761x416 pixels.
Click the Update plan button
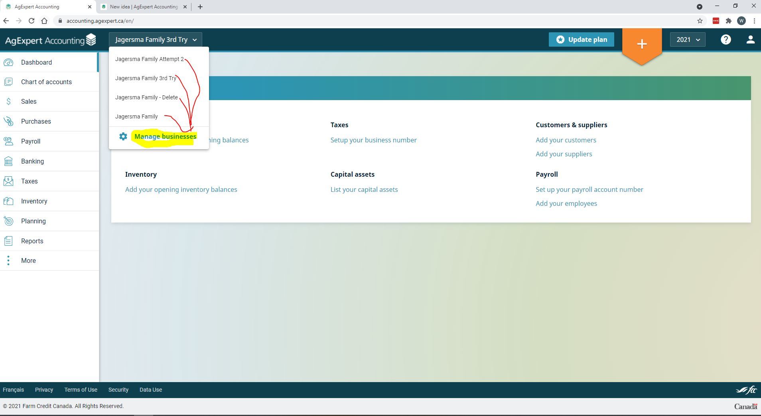coord(581,39)
